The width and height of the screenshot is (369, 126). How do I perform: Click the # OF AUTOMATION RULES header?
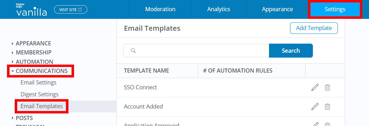click(238, 71)
